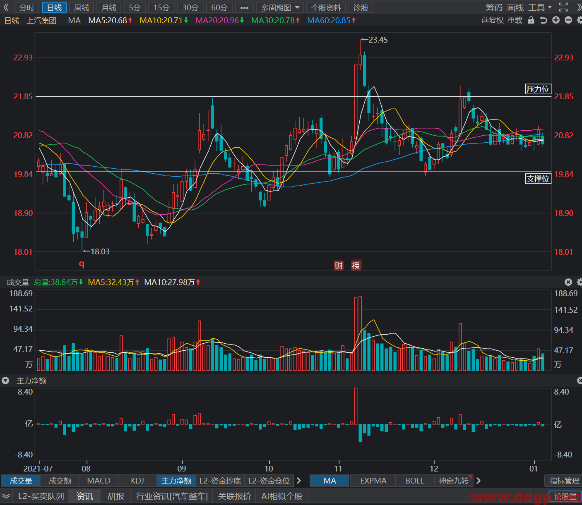
Task: Close the 成交量 volume panel
Action: tap(568, 282)
